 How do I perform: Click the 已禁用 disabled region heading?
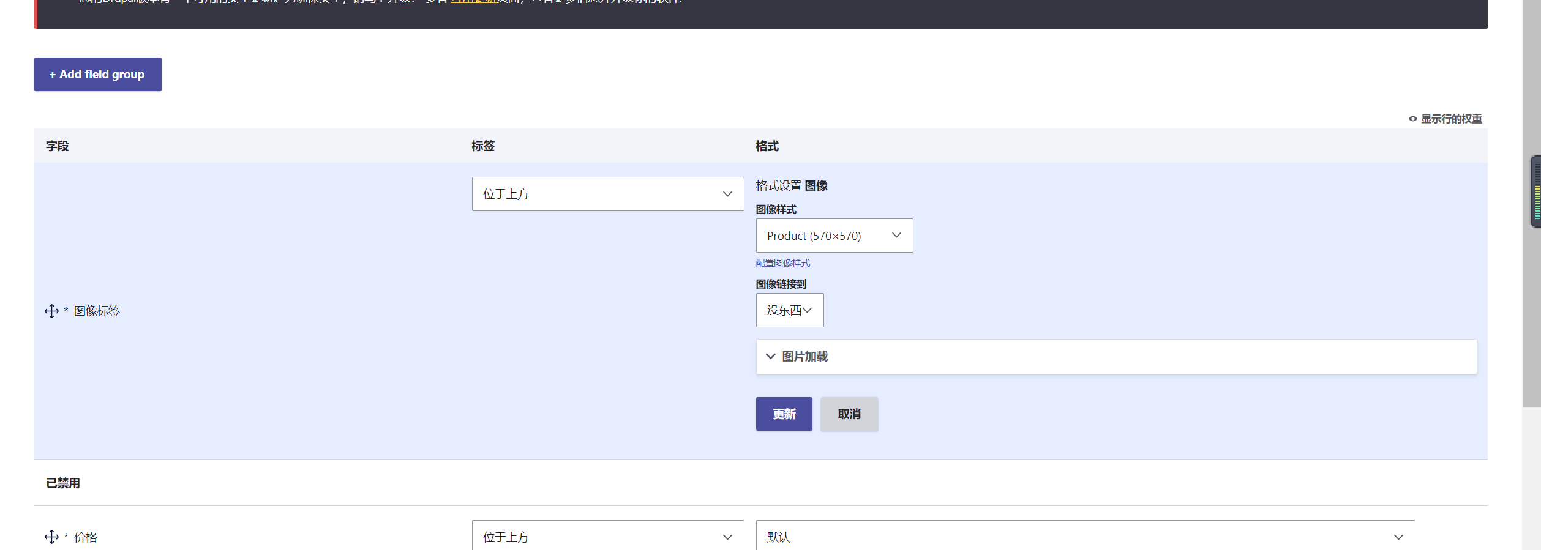tap(63, 483)
